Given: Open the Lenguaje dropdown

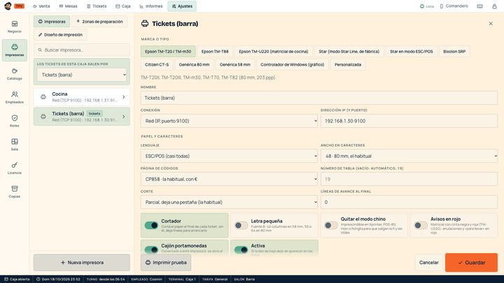Looking at the screenshot, I should coord(229,156).
